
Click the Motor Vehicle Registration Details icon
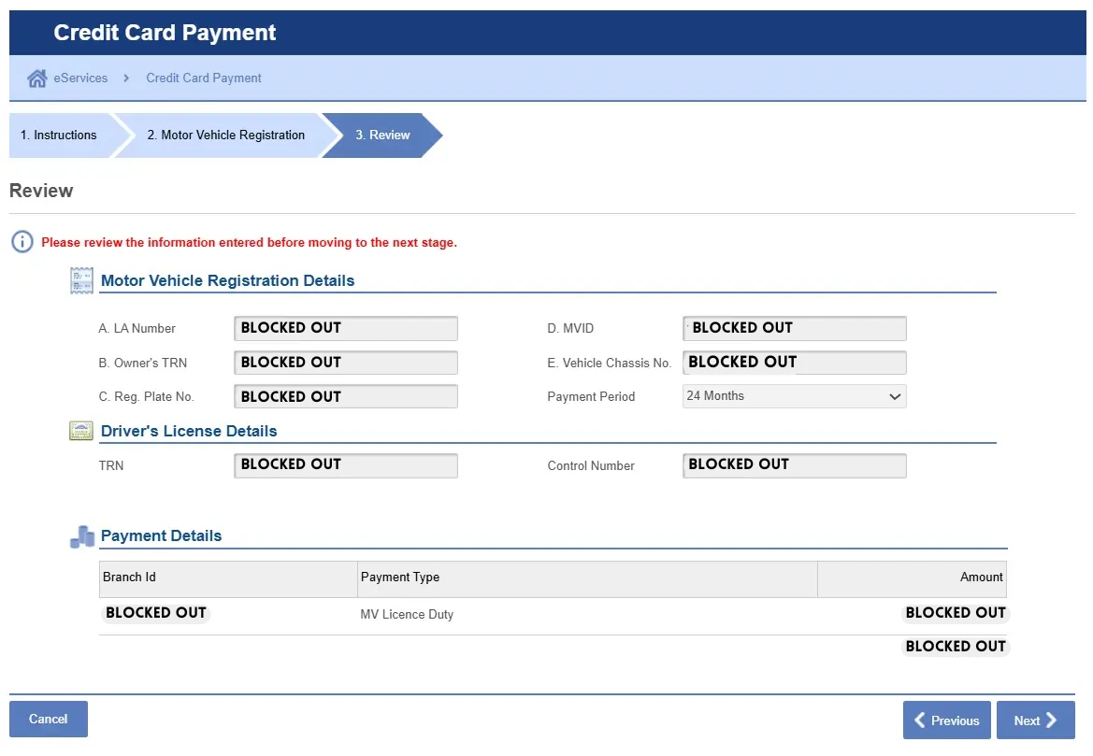click(82, 280)
